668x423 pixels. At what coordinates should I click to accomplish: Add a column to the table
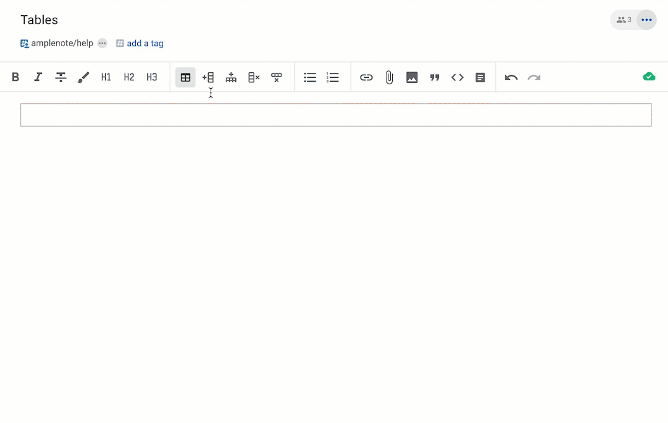tap(208, 77)
